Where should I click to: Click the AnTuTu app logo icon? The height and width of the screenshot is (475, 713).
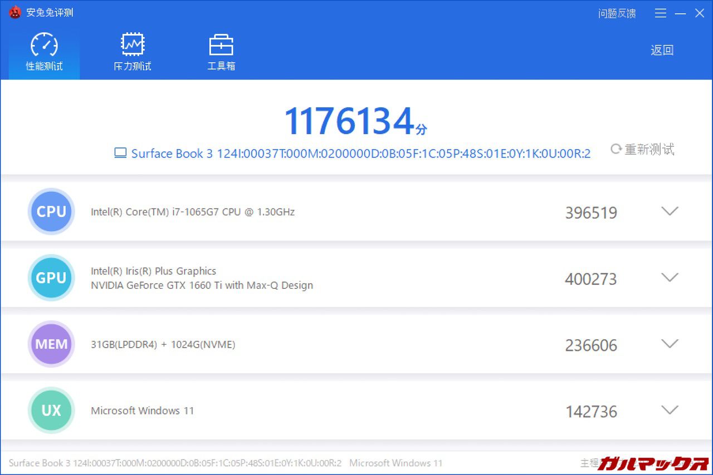[x=14, y=12]
